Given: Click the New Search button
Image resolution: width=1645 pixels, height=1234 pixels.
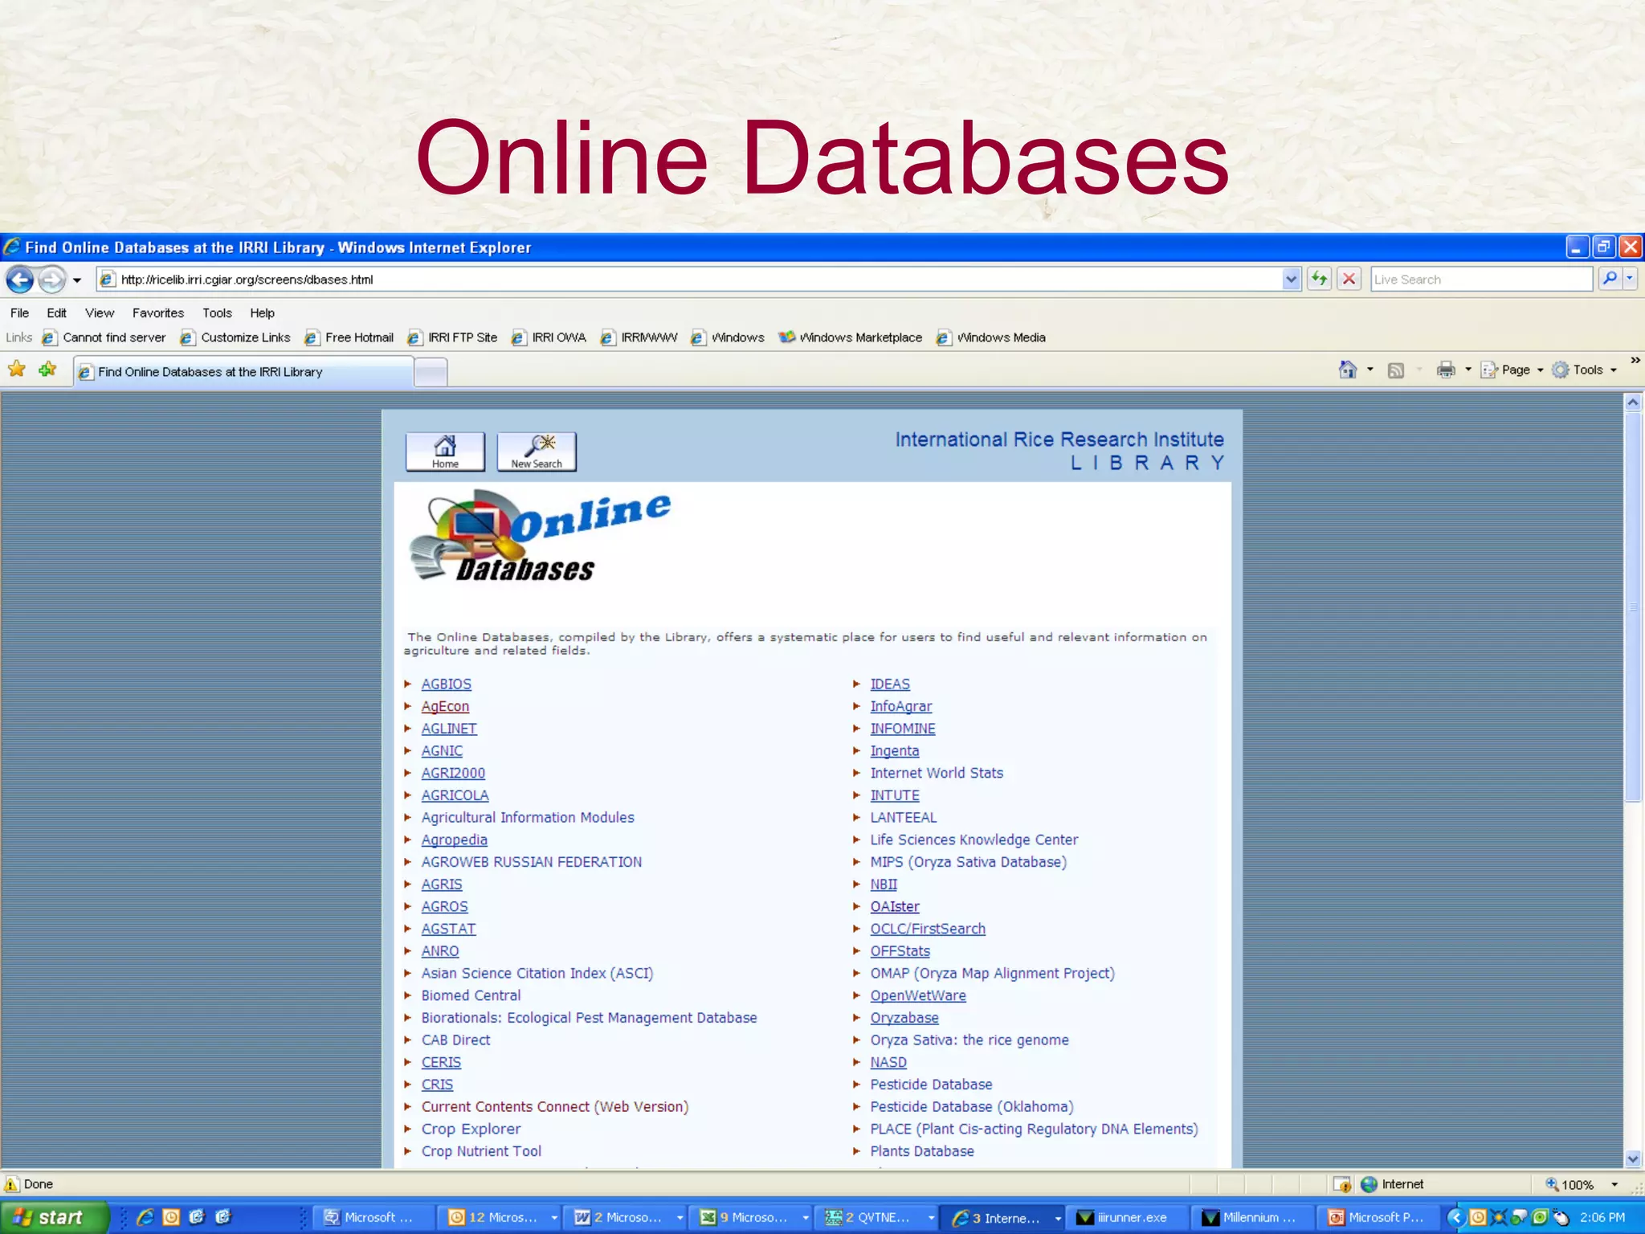Looking at the screenshot, I should [x=537, y=452].
